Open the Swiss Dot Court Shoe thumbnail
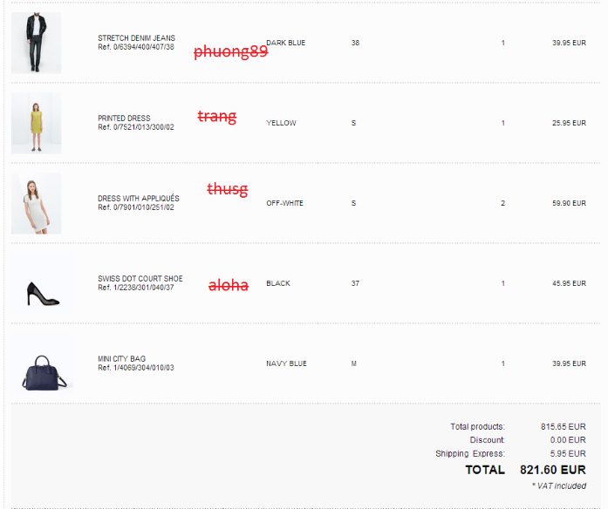608x509 pixels. point(42,283)
